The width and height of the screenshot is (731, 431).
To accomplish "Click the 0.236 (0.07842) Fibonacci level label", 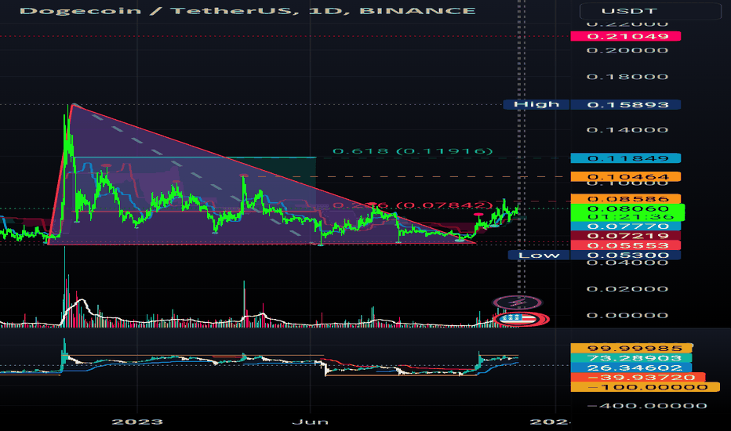I will pyautogui.click(x=413, y=205).
